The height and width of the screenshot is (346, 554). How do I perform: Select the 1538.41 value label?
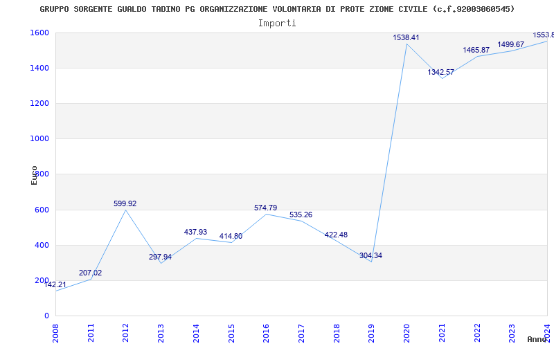pos(406,38)
